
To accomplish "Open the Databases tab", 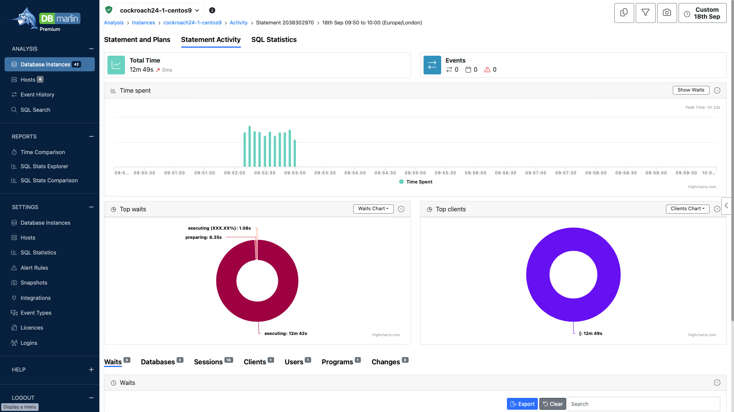I will click(x=162, y=362).
